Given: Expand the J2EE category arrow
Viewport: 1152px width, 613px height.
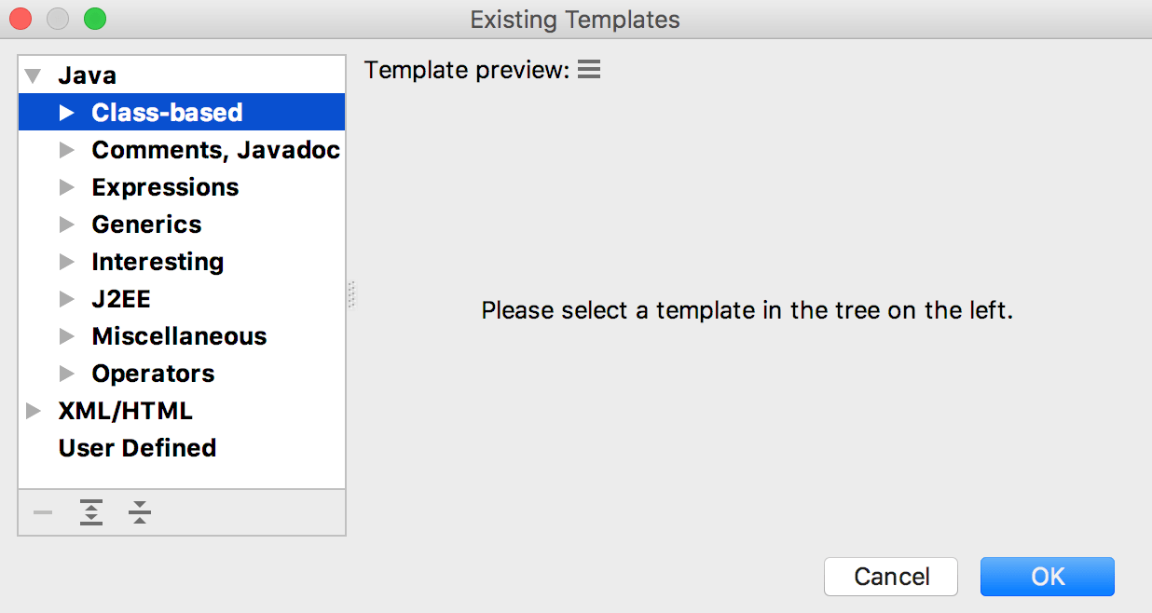Looking at the screenshot, I should pyautogui.click(x=67, y=299).
